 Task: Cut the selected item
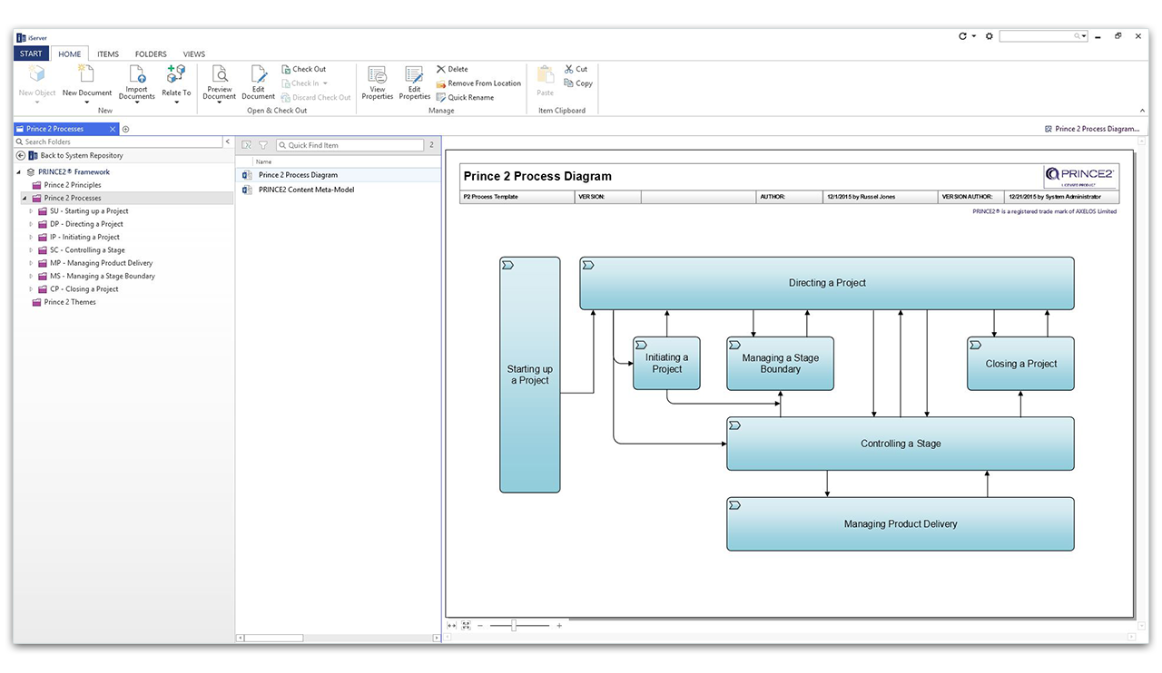pyautogui.click(x=576, y=69)
